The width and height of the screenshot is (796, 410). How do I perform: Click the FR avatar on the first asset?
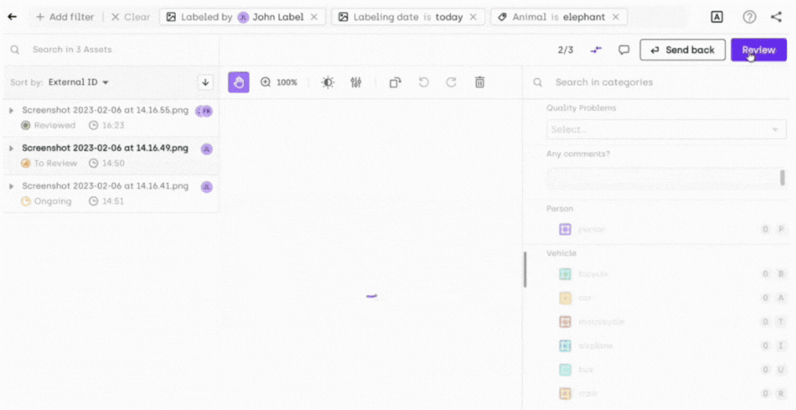tap(207, 112)
